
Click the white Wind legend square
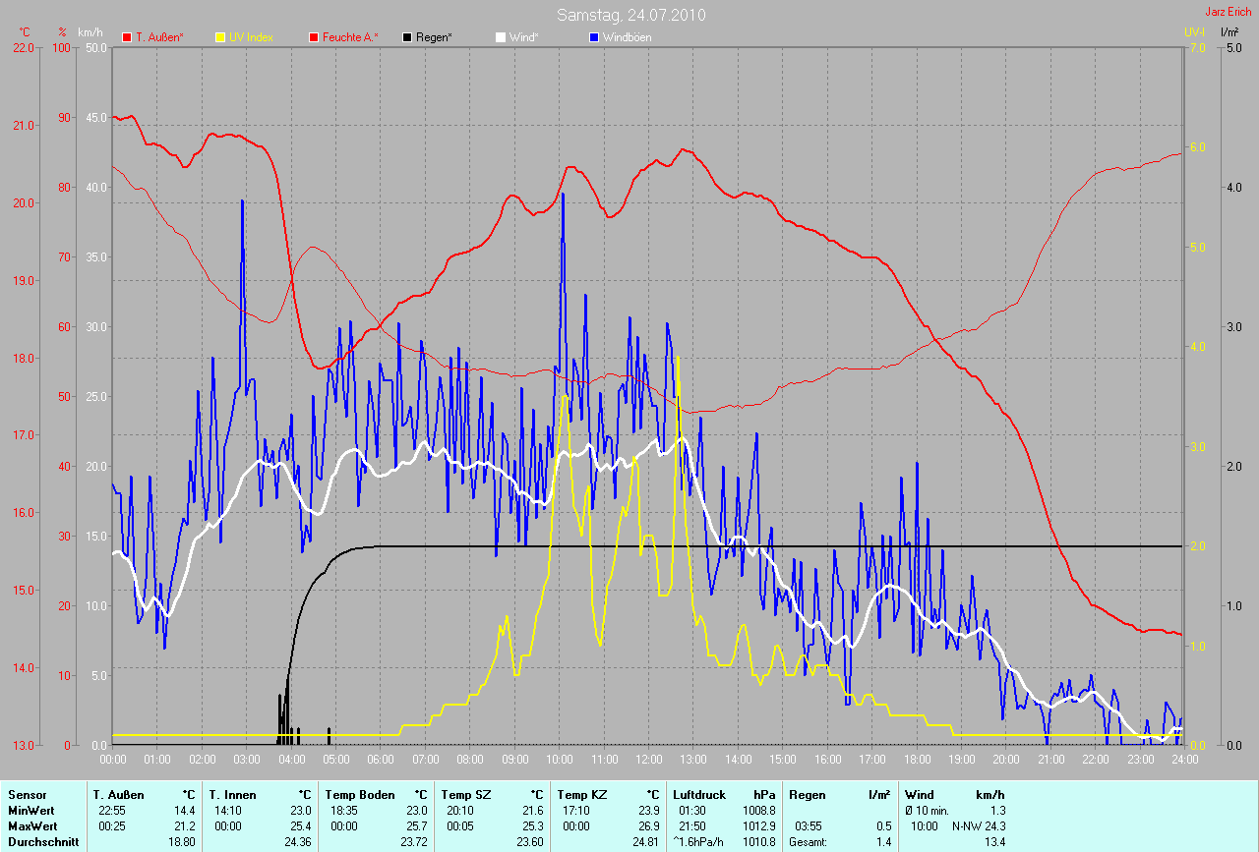click(501, 37)
